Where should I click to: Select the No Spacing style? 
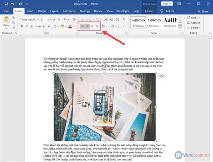click(x=154, y=22)
